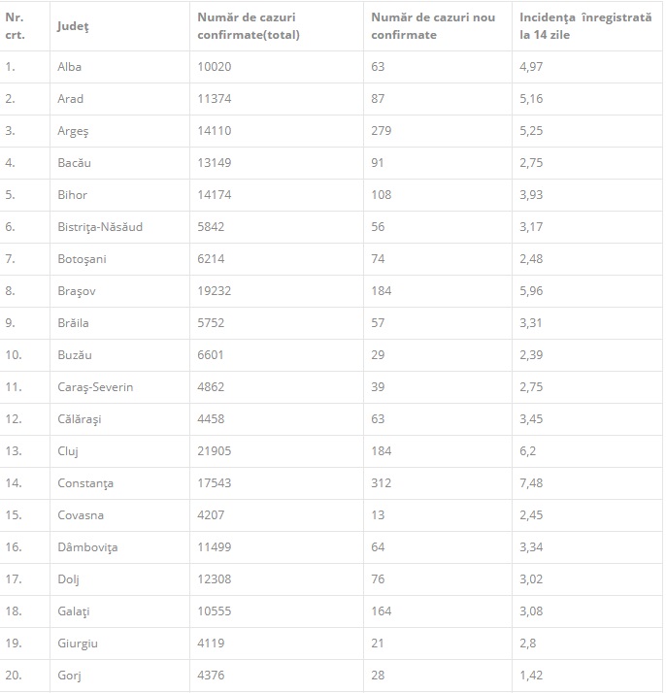Click the Număr de cazuri nou confirmate header
The width and height of the screenshot is (666, 693).
(433, 26)
